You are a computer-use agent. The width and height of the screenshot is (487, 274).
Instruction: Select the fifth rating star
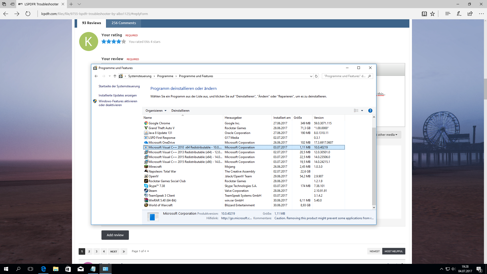click(x=124, y=42)
